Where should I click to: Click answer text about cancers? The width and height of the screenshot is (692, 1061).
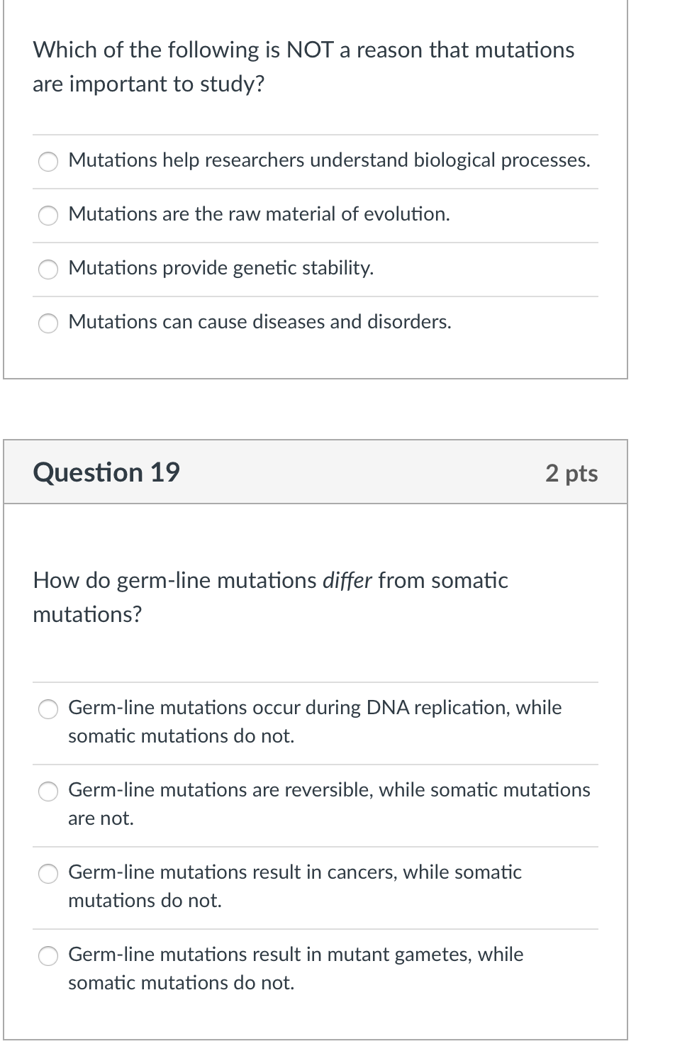pos(295,887)
